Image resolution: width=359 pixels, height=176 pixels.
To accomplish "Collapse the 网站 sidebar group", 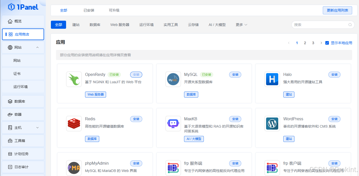I will 37,47.
